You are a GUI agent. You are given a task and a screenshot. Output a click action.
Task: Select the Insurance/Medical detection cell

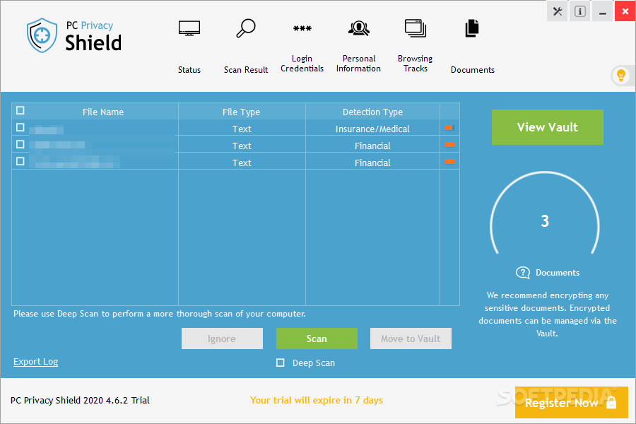tap(372, 129)
